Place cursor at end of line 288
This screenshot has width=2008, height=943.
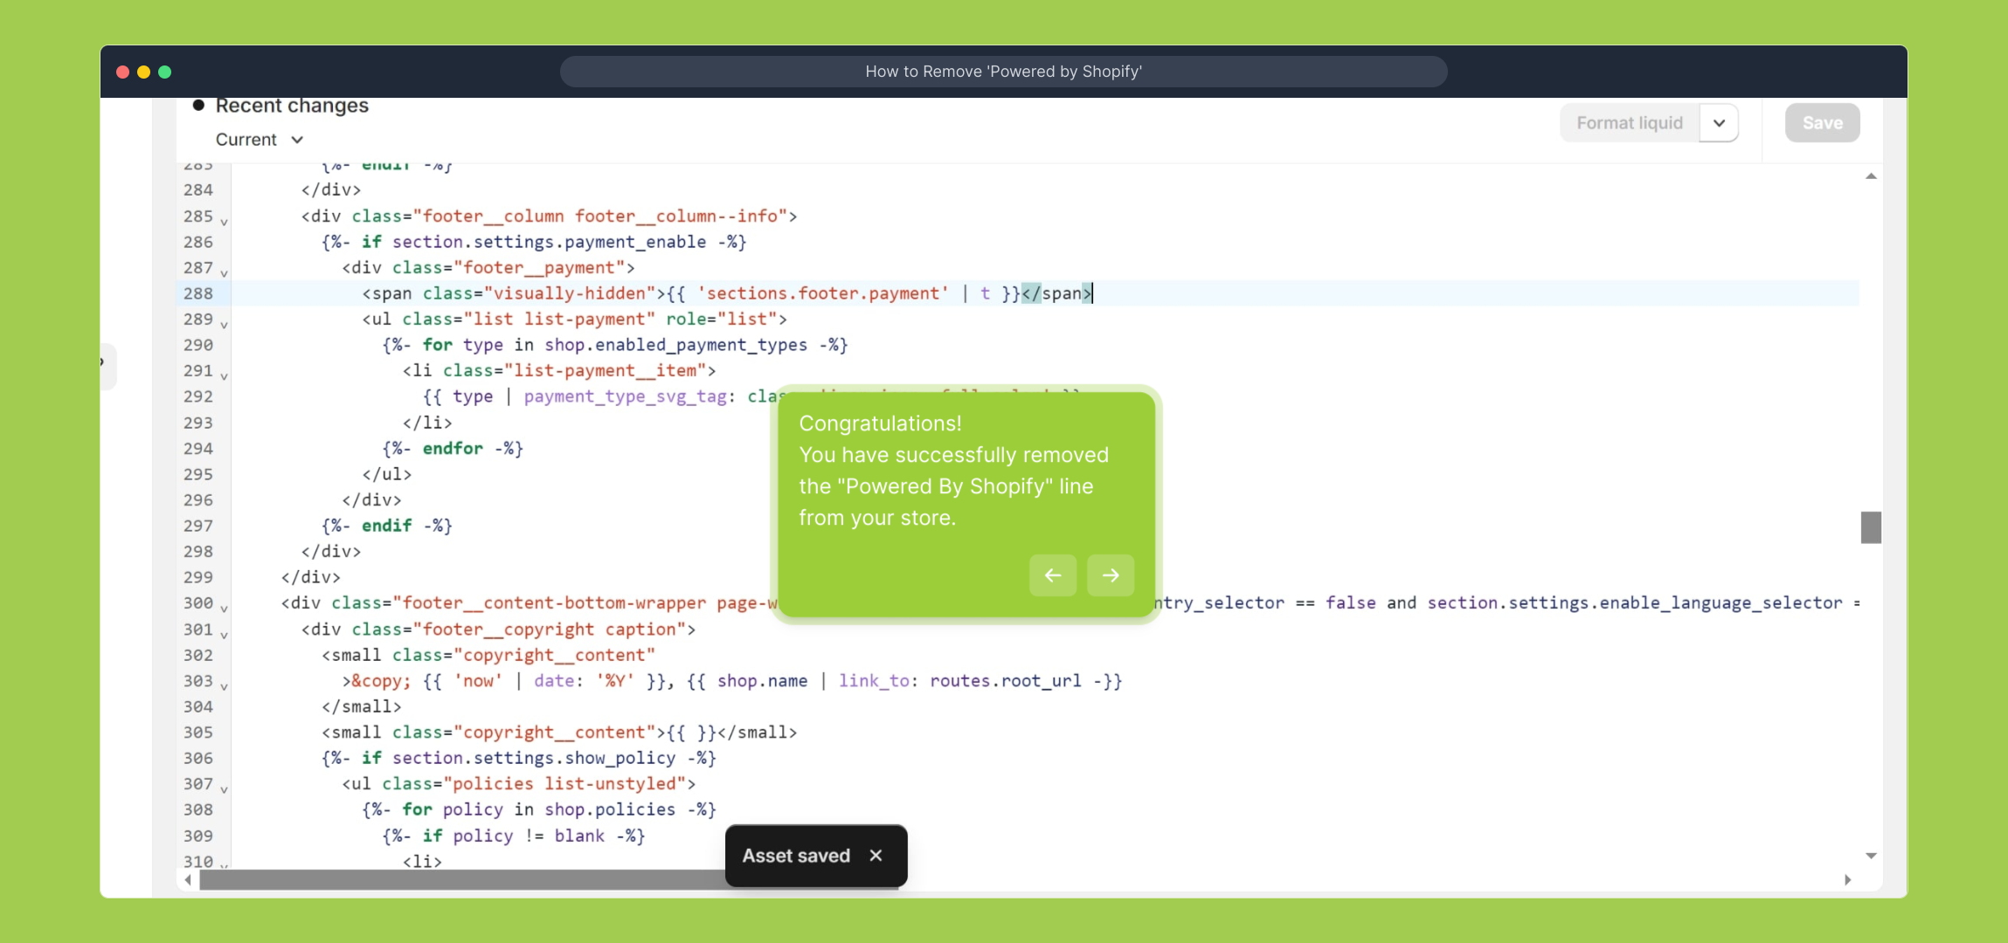click(x=1094, y=293)
